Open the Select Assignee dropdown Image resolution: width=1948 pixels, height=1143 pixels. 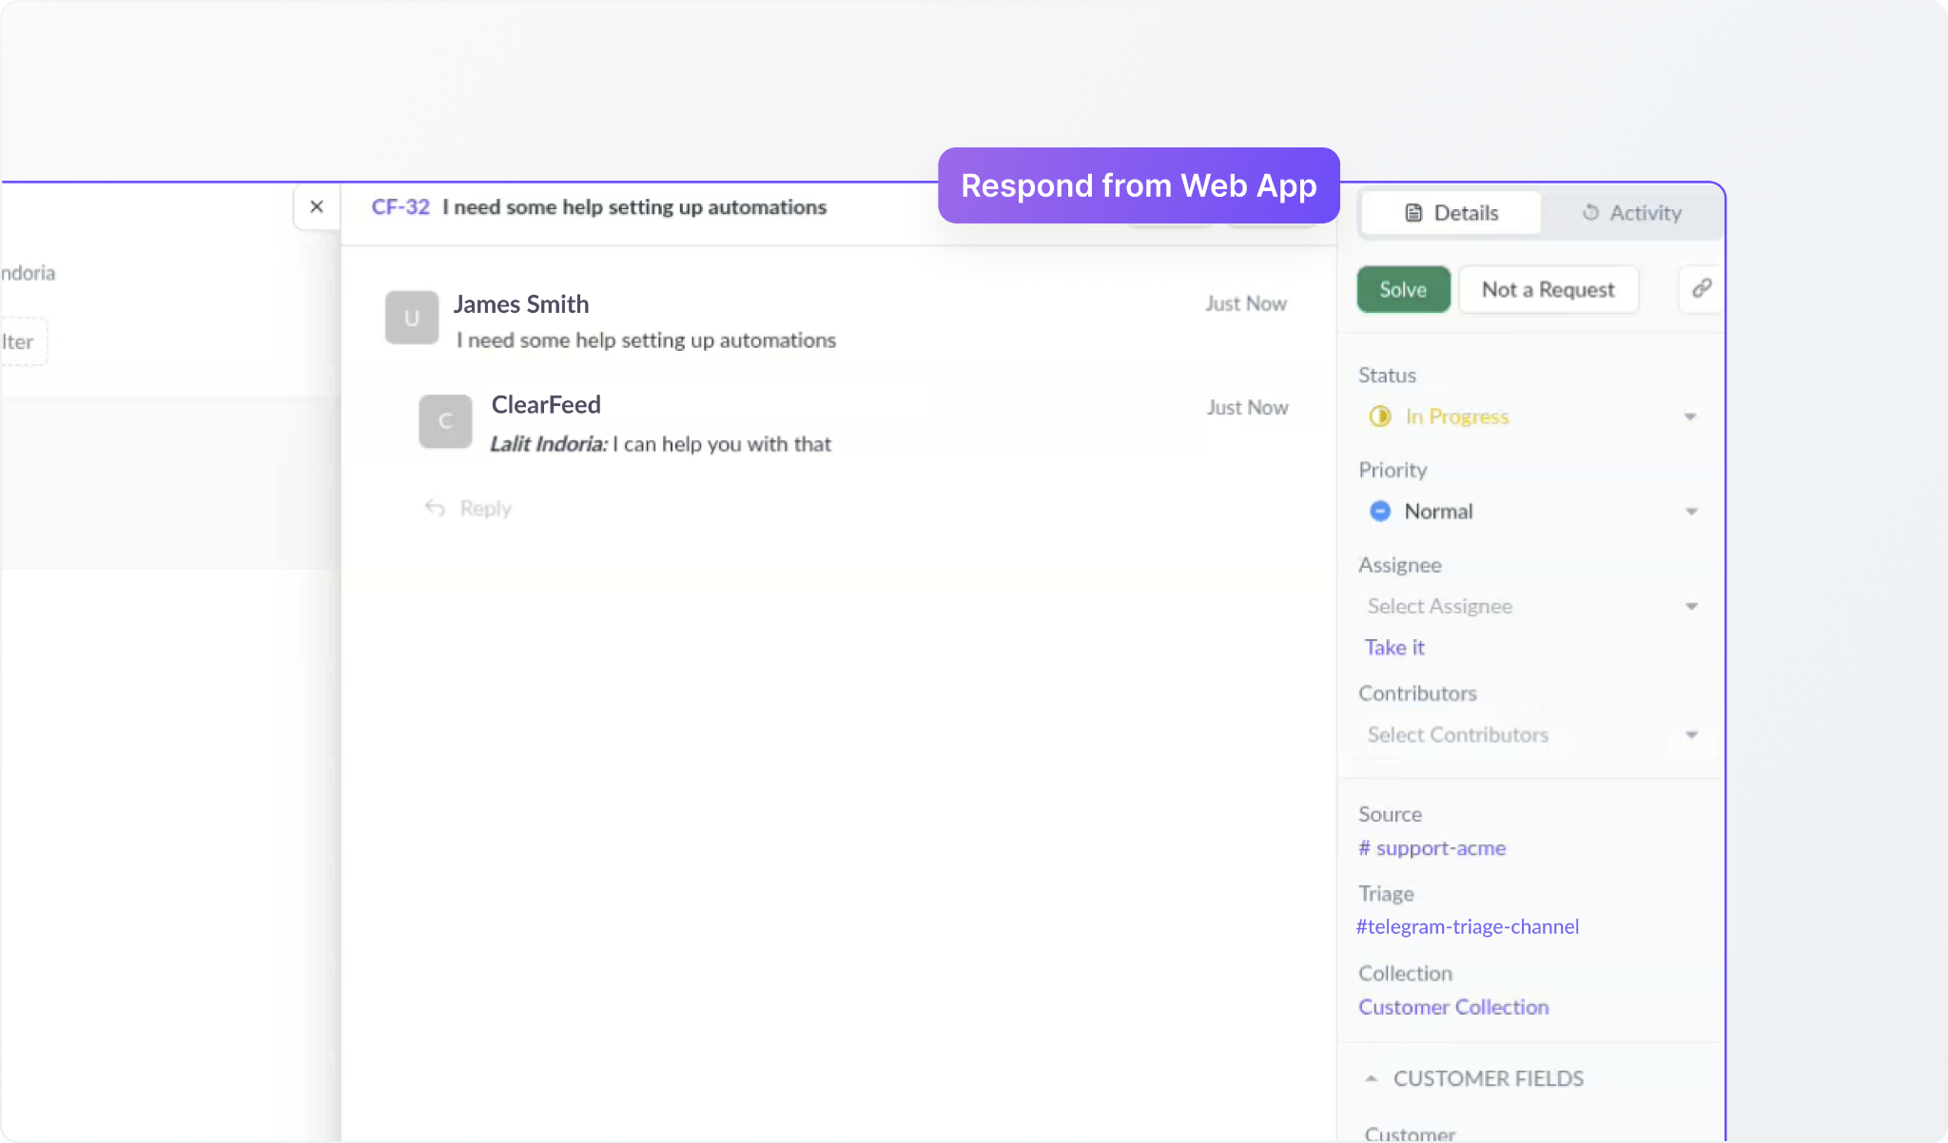[x=1531, y=606]
